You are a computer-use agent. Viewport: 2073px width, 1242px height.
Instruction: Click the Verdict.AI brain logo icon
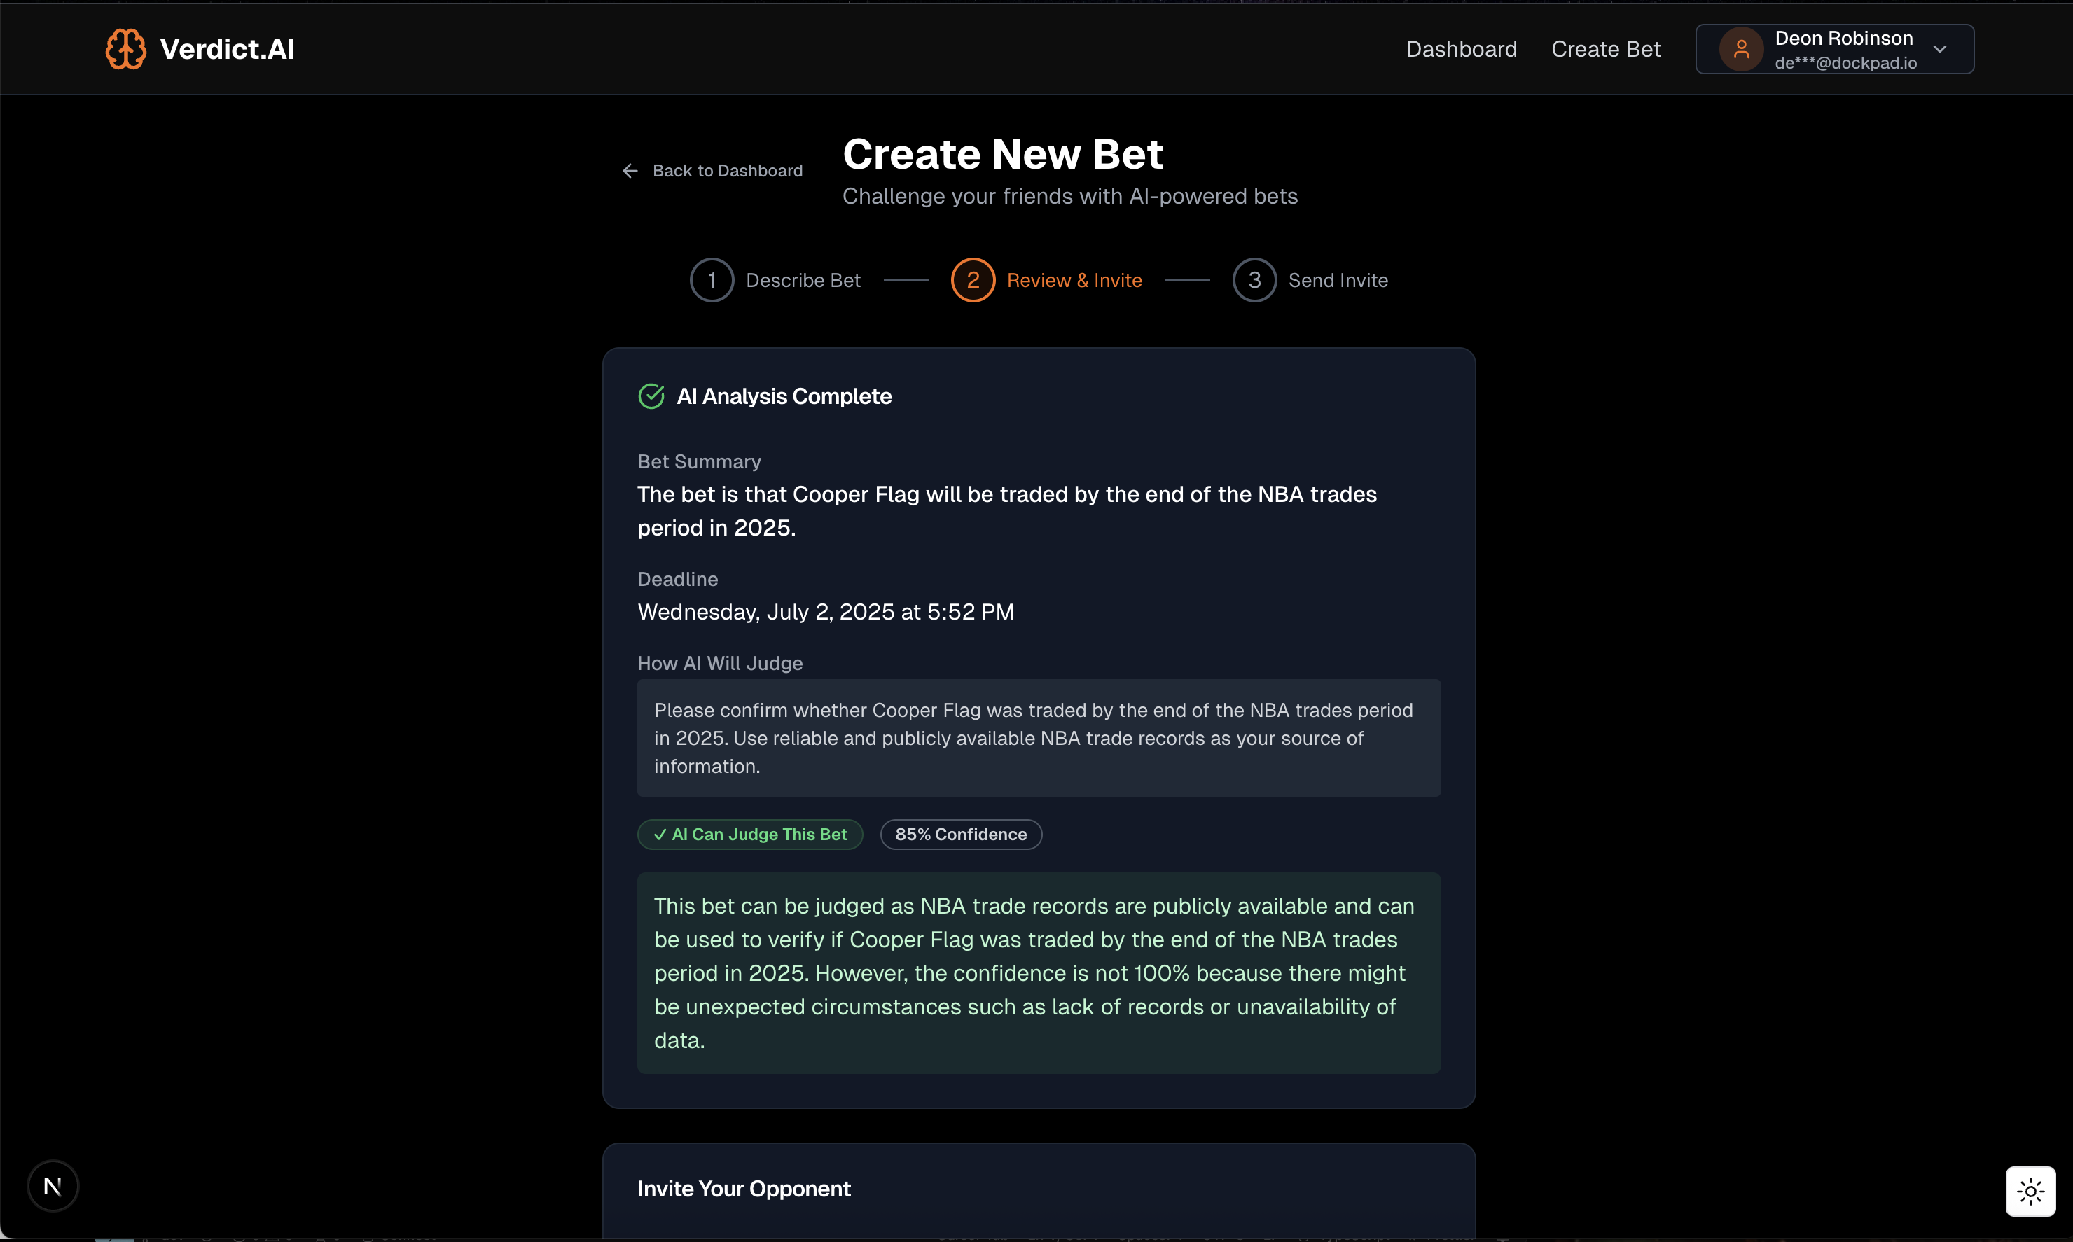pyautogui.click(x=125, y=48)
